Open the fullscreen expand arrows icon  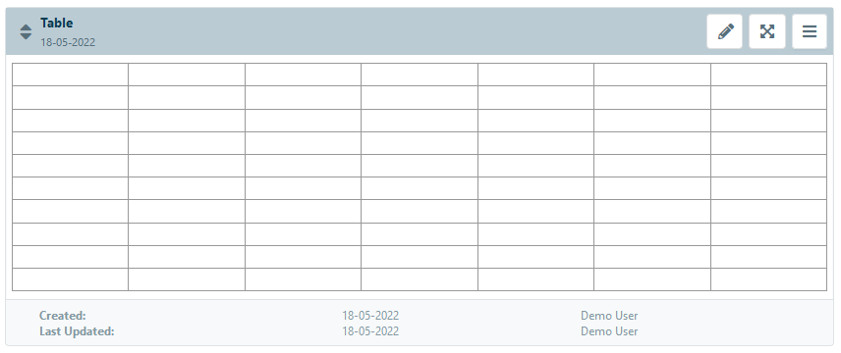coord(767,31)
